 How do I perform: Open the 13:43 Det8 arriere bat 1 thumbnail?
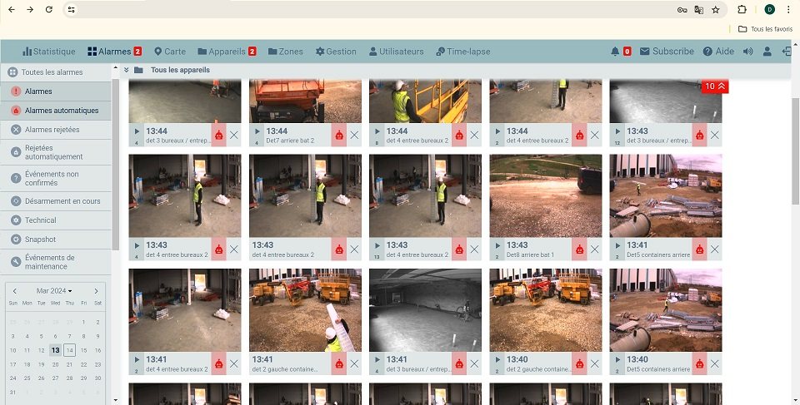pyautogui.click(x=545, y=196)
